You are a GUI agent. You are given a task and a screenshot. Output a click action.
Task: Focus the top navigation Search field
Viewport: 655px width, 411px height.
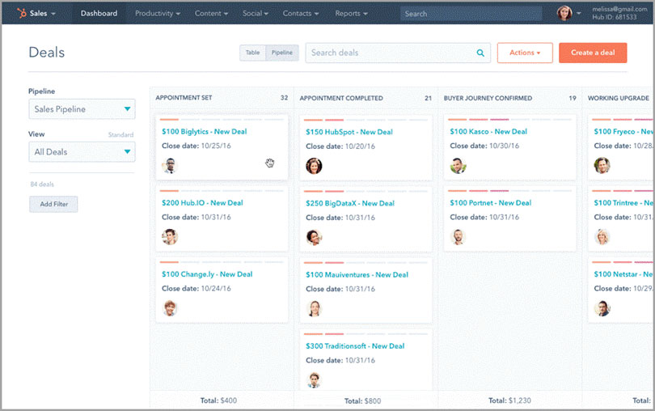tap(471, 14)
